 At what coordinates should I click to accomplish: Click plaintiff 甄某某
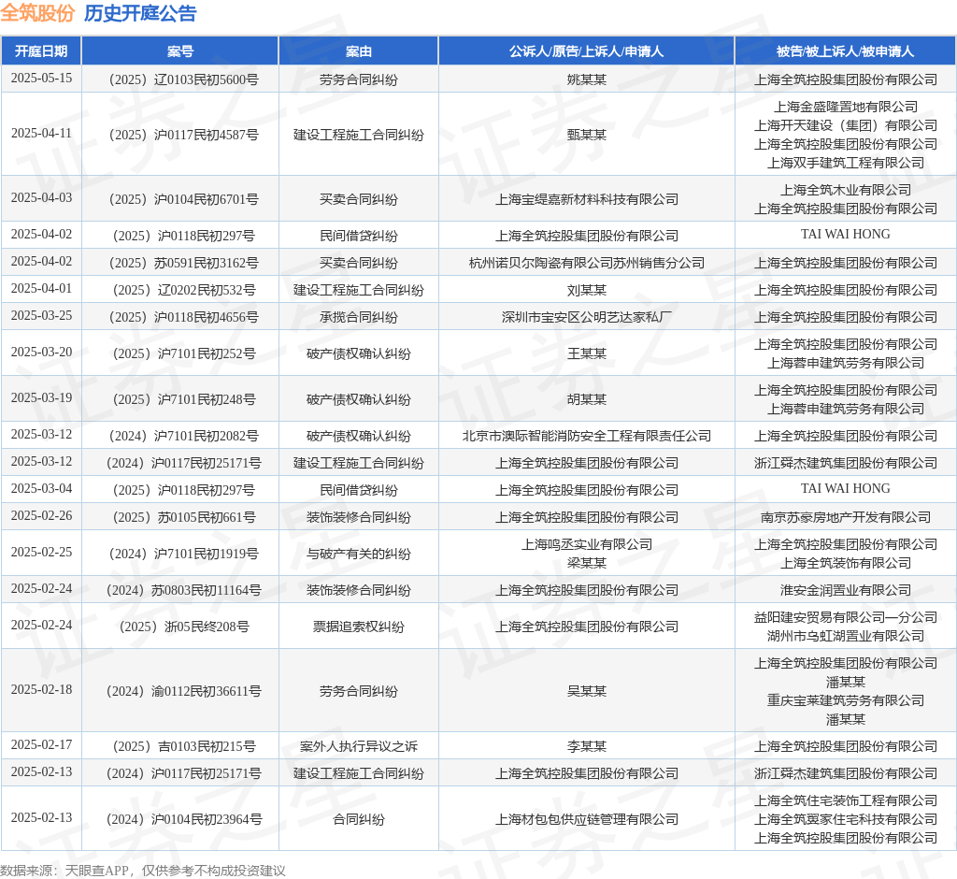point(587,135)
